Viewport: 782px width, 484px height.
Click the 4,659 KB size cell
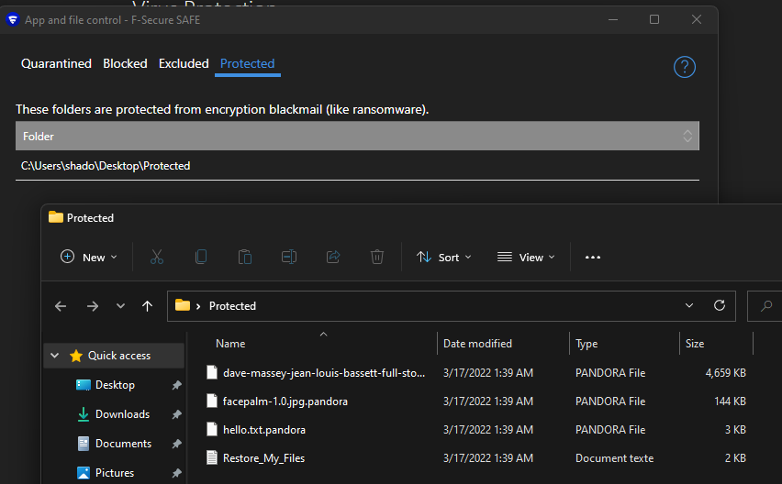[726, 373]
